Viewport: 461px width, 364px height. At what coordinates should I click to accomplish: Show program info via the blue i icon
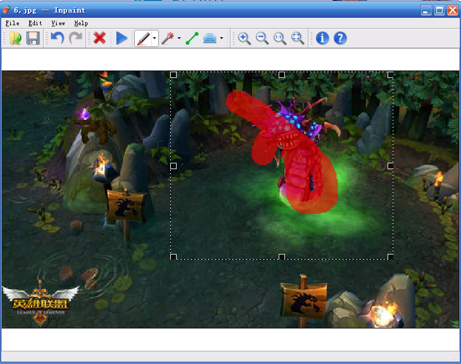[x=322, y=38]
